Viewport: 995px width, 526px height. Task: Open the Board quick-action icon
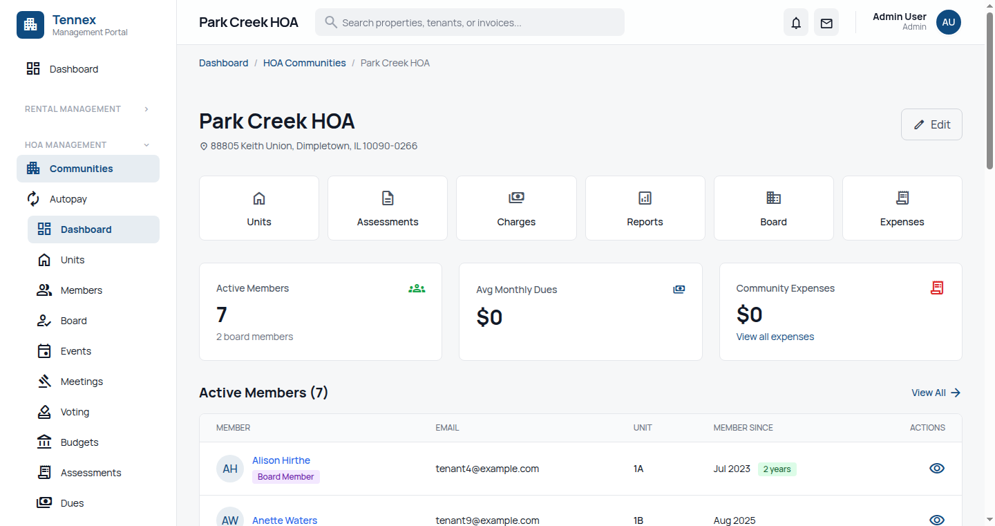click(x=773, y=198)
